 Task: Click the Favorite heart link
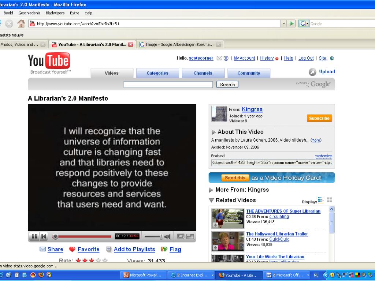pos(84,249)
